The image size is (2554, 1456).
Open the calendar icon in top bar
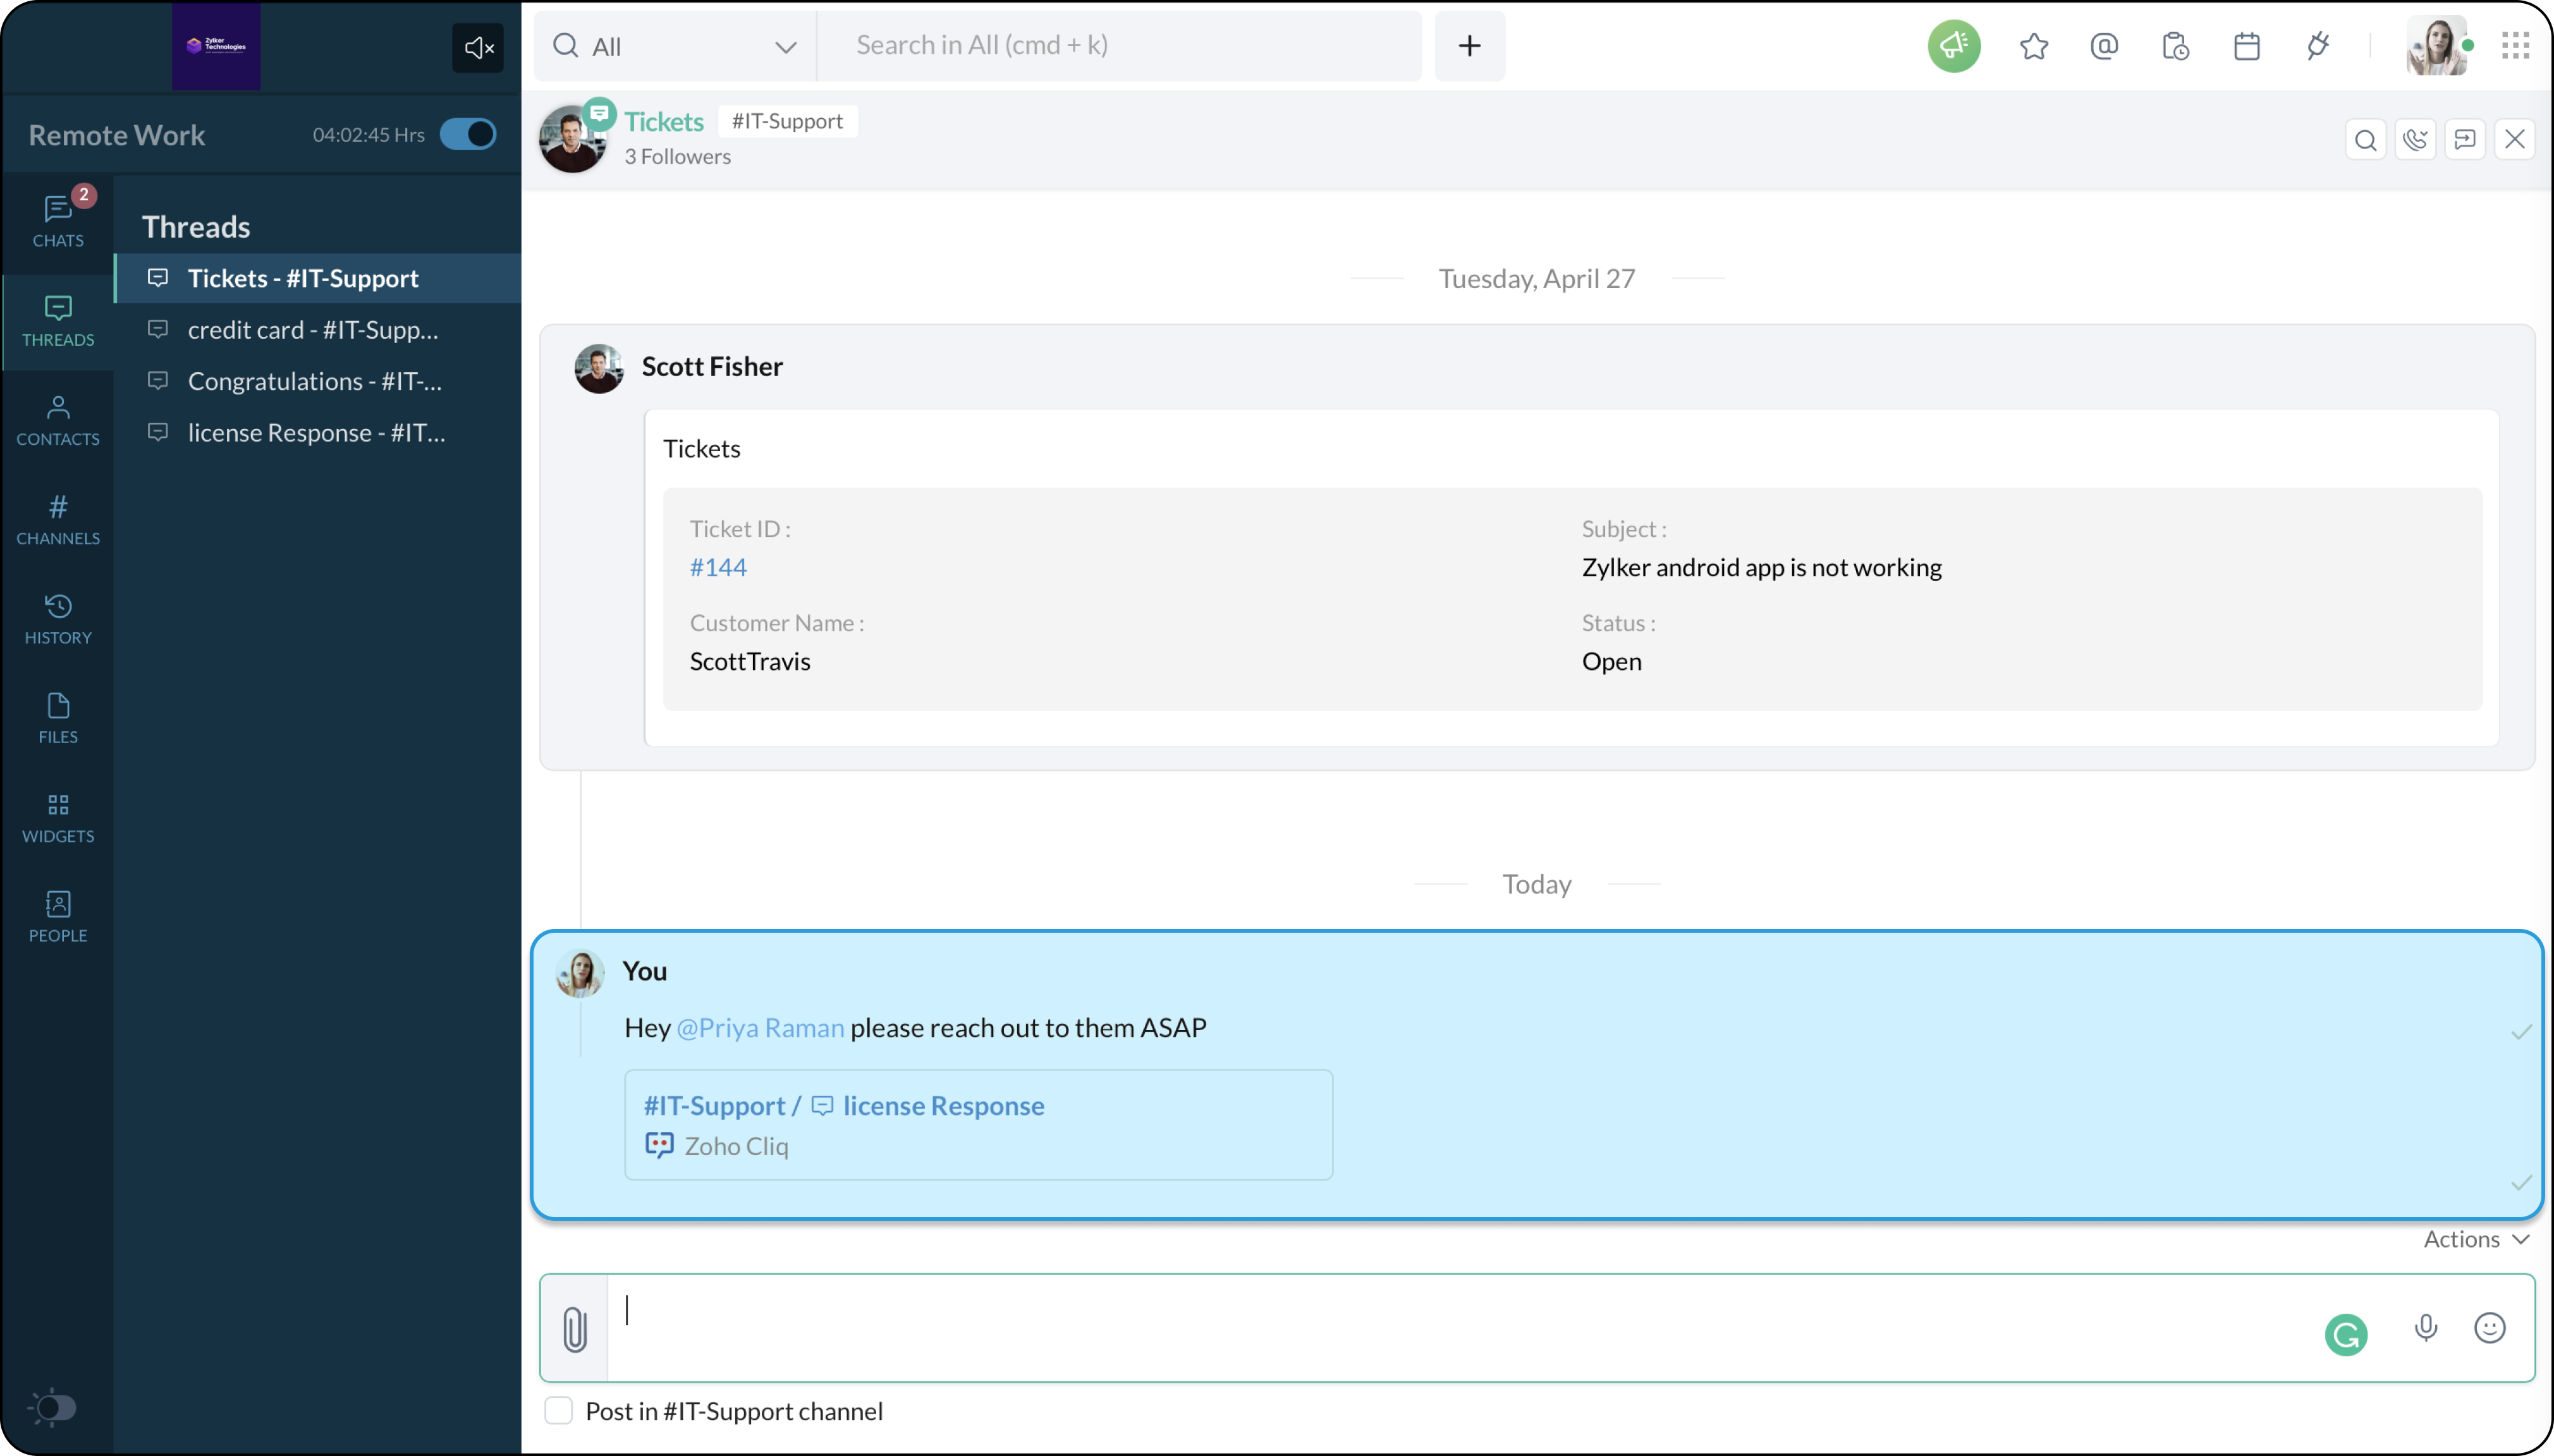coord(2246,46)
